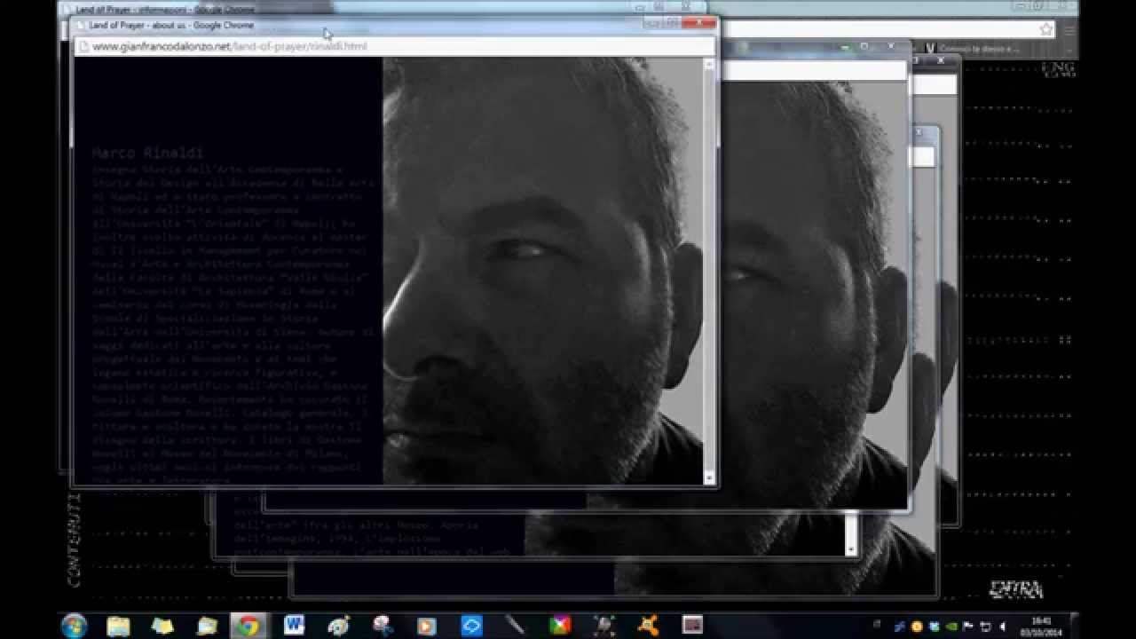Click the clock showing 16:41
Screen dimensions: 1136x639
click(x=1041, y=626)
